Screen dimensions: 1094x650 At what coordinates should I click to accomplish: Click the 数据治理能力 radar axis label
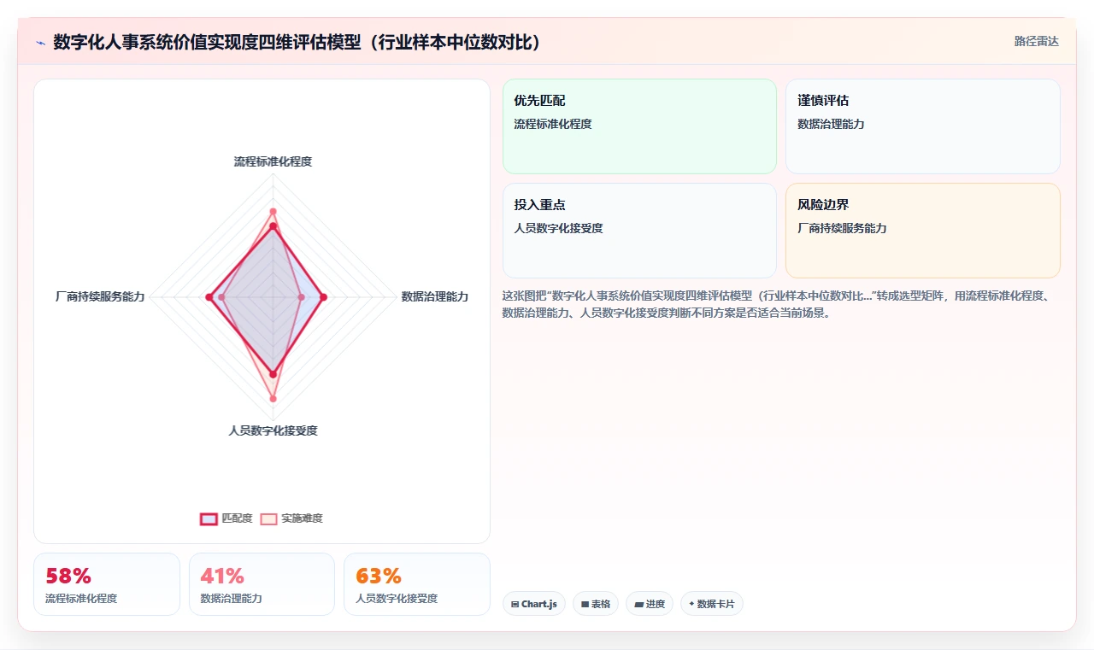(435, 296)
